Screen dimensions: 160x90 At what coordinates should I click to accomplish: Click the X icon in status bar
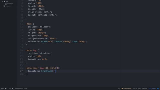pyautogui.click(x=12, y=88)
